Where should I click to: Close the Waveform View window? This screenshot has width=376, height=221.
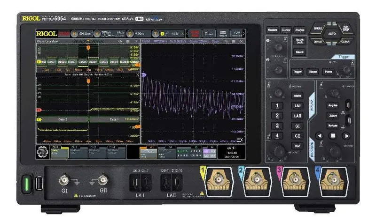click(x=136, y=41)
